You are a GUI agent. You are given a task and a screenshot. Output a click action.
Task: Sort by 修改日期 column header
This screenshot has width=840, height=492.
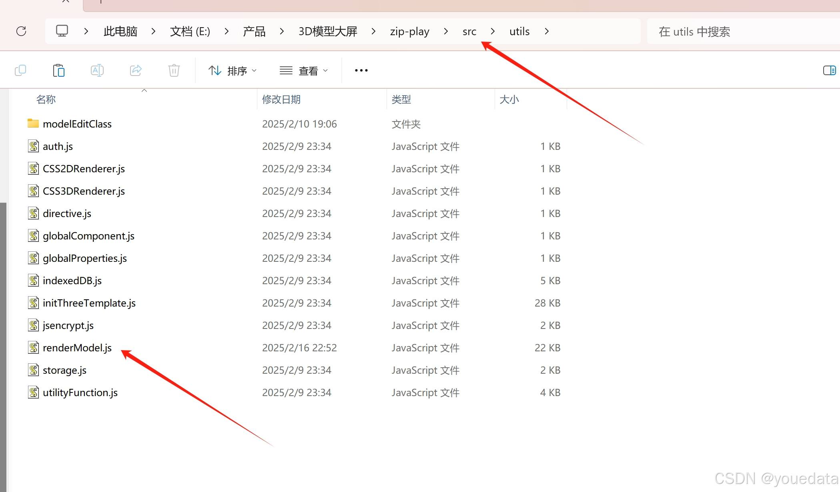coord(281,99)
